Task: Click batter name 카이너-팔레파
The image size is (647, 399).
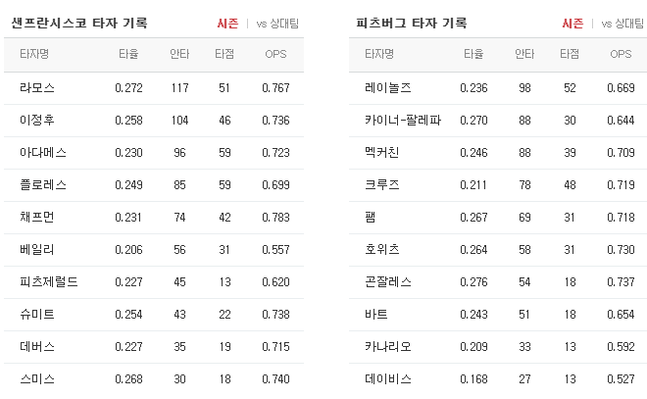Action: 403,120
